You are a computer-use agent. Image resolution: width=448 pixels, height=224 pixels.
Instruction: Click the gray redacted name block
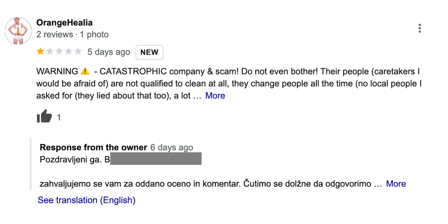(x=155, y=159)
